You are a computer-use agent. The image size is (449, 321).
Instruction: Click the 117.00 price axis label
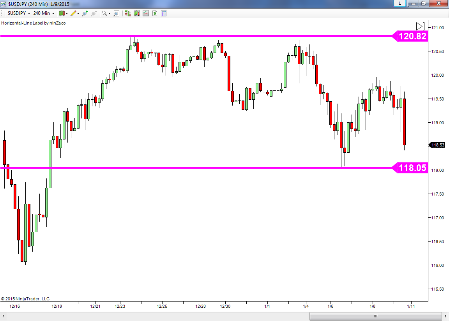438,218
